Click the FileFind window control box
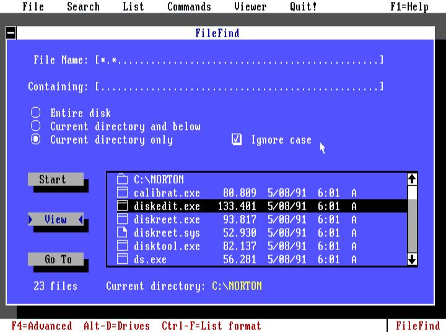446x332 pixels. pyautogui.click(x=11, y=33)
